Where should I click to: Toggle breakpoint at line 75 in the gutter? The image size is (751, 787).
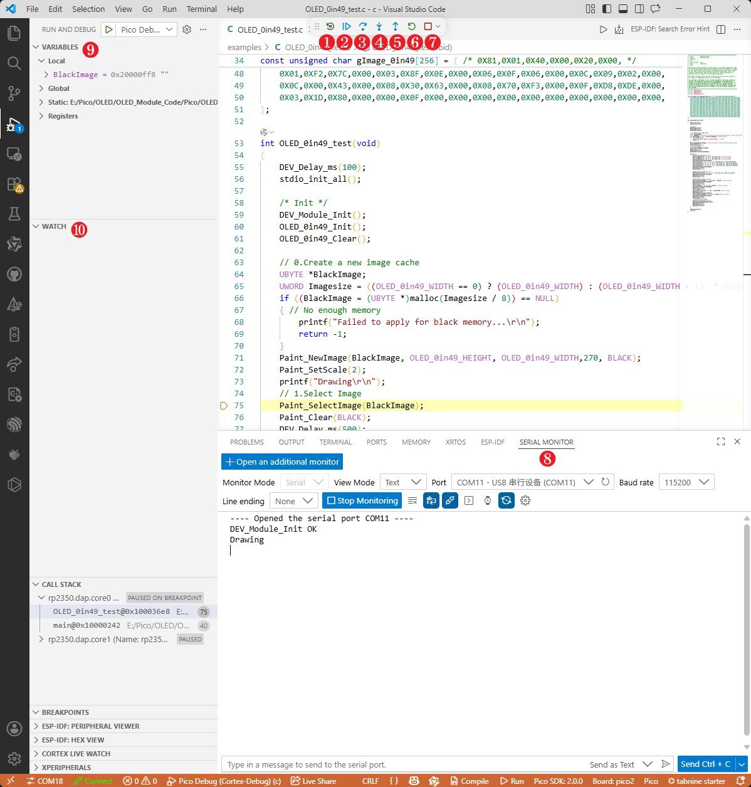pos(224,406)
